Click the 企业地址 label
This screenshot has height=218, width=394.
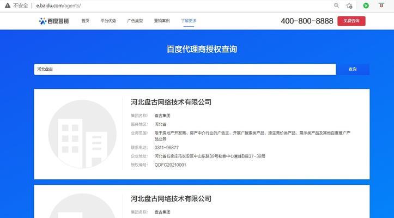point(139,156)
